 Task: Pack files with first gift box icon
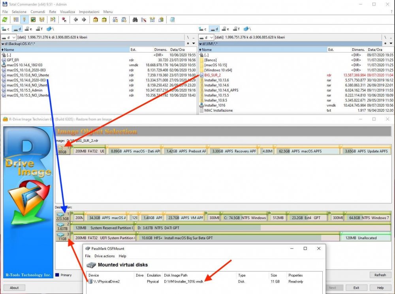coord(96,20)
